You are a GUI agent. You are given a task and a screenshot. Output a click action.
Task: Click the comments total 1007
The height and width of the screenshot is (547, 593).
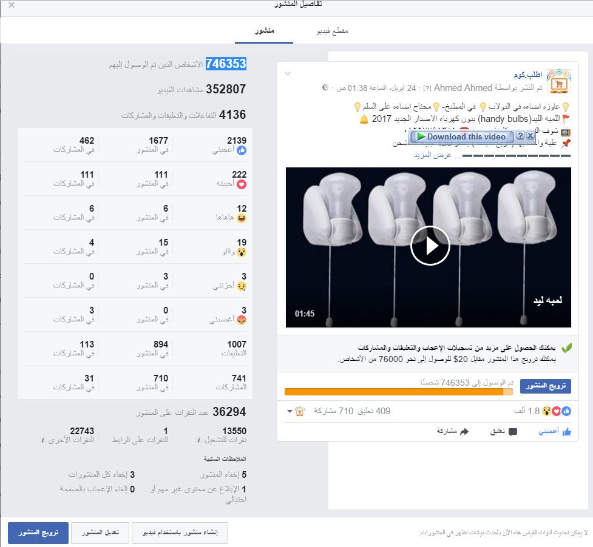[237, 344]
